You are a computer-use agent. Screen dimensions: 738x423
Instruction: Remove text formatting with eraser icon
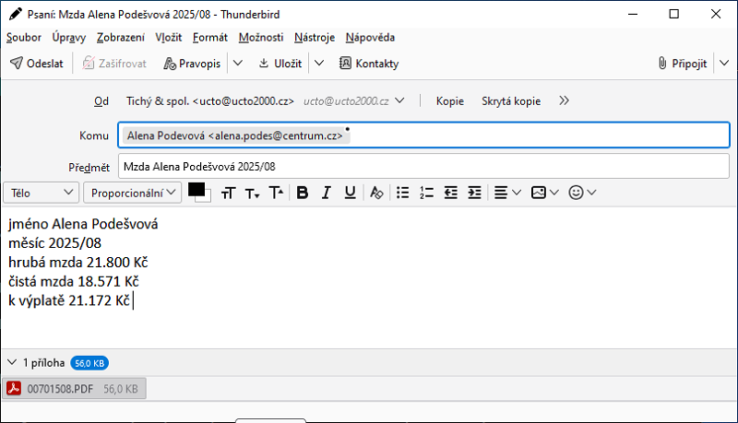(375, 193)
